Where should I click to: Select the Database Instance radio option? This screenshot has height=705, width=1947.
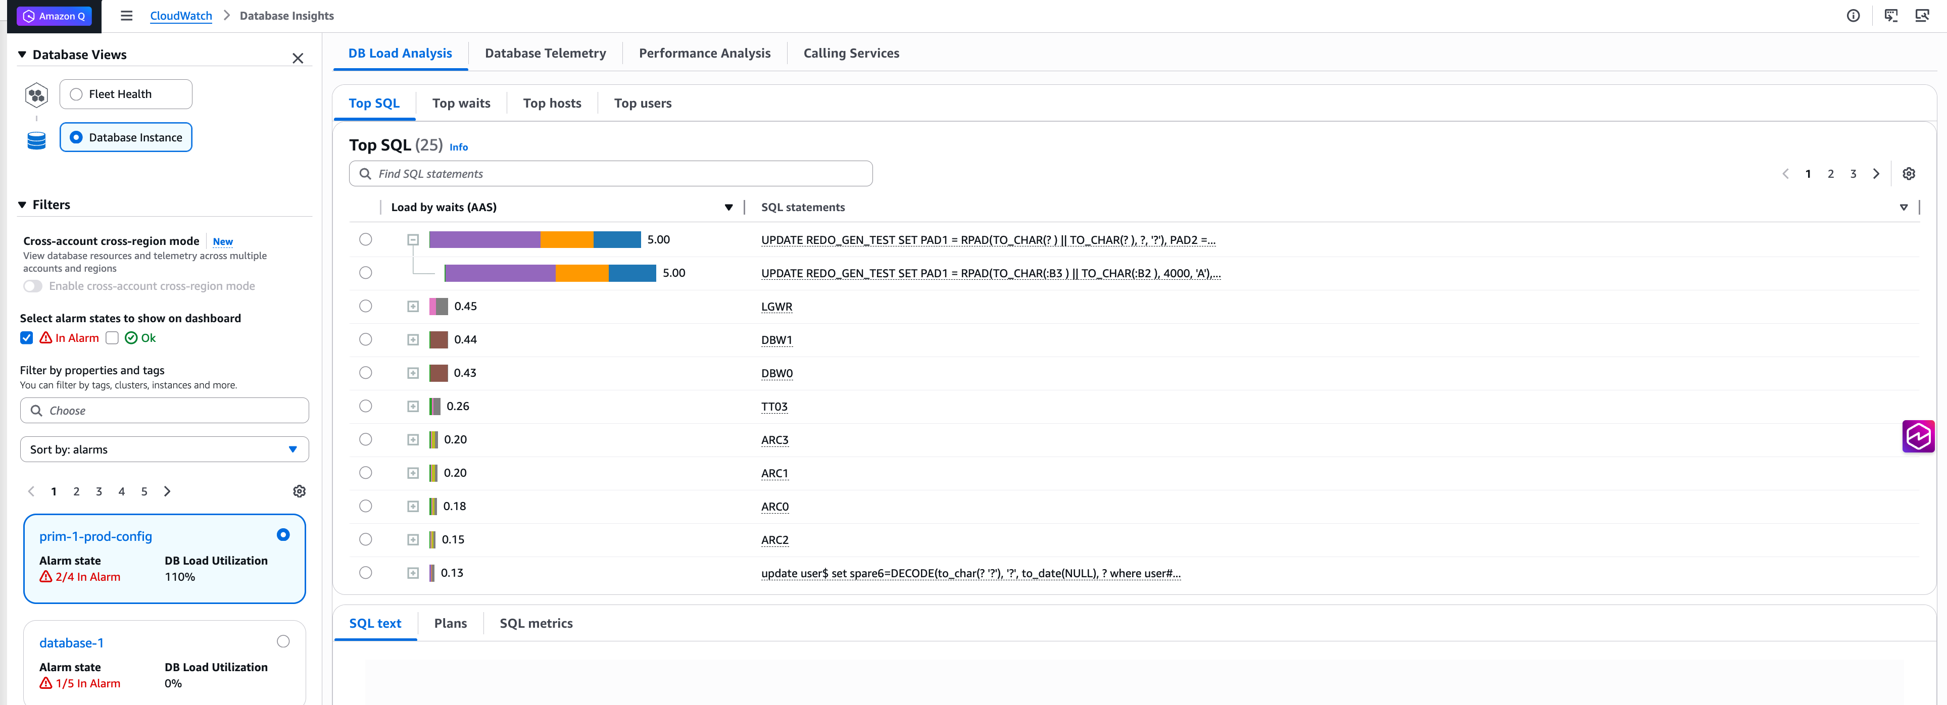point(76,137)
